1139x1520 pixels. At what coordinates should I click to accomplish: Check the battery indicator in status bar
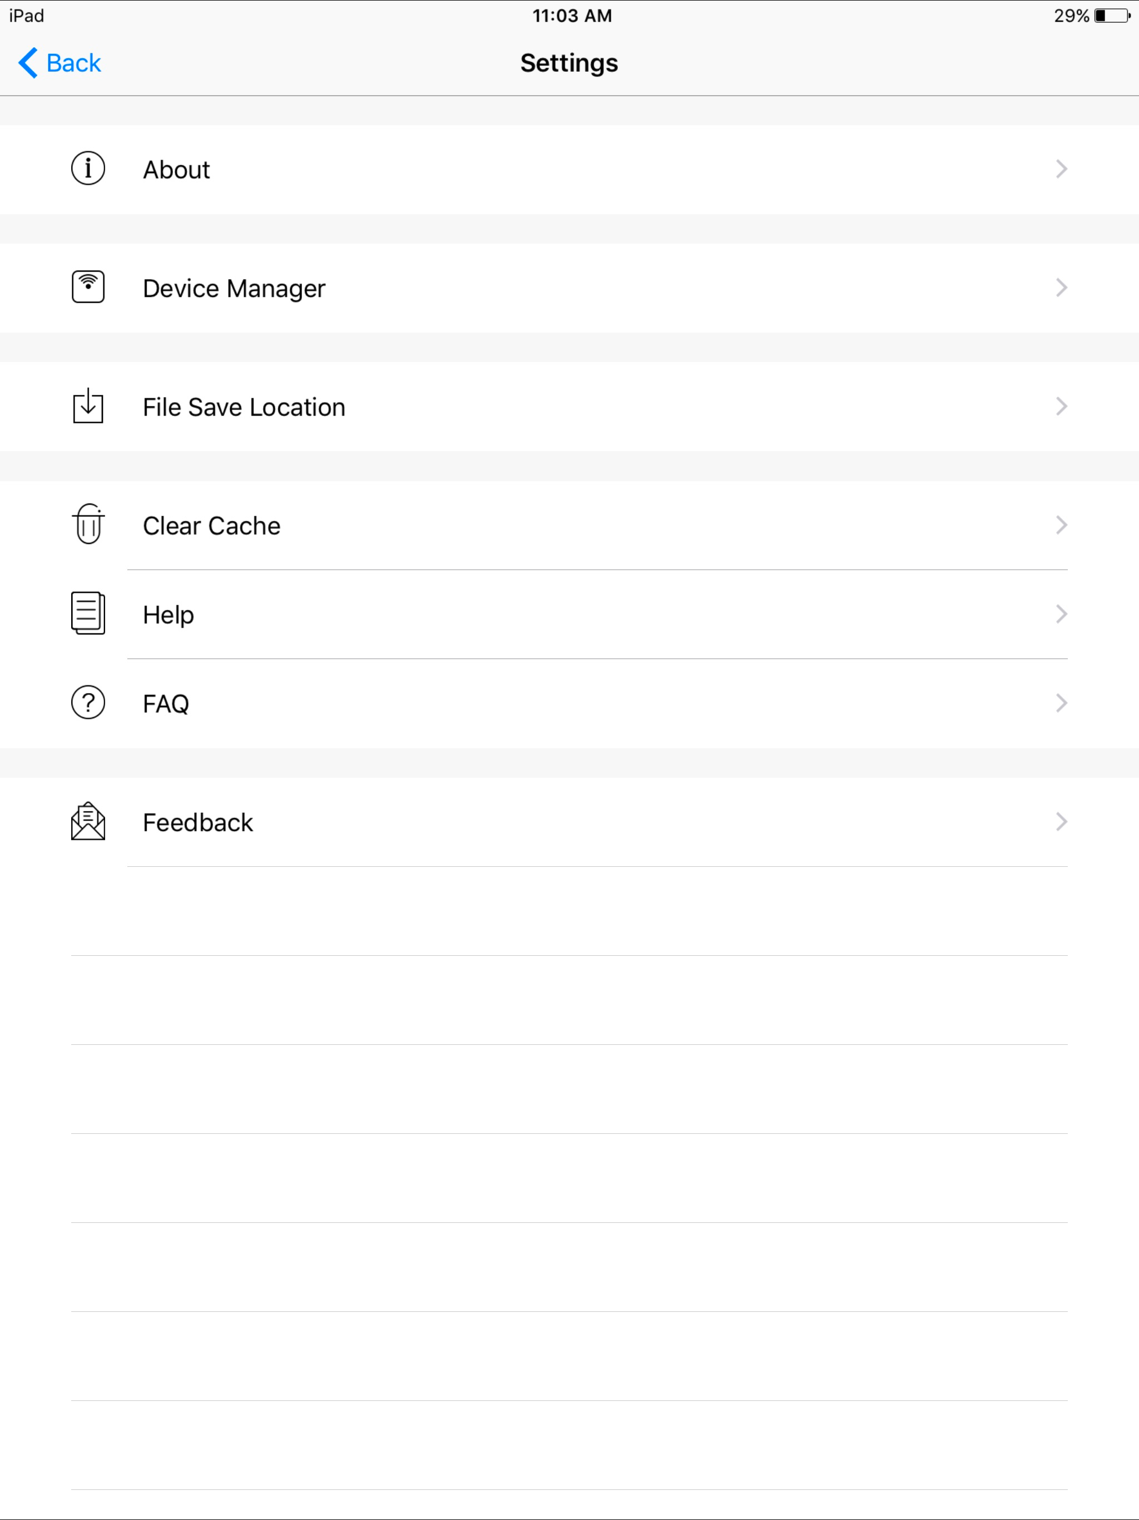pyautogui.click(x=1112, y=16)
